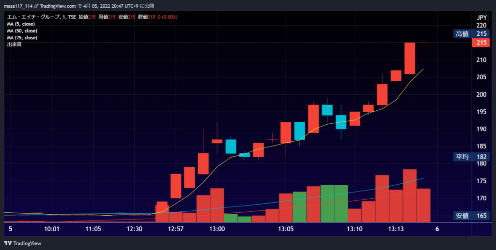Click the 高値 215 price label
This screenshot has height=250, width=496.
click(x=471, y=34)
